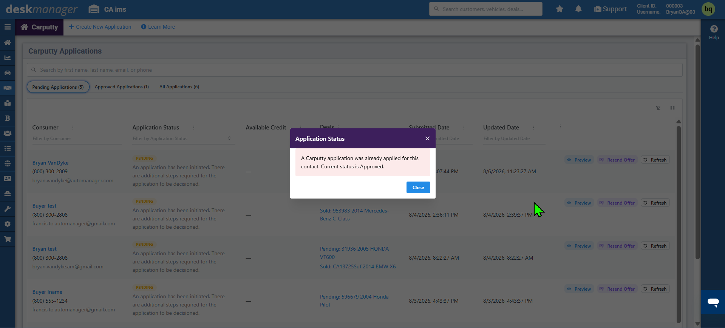Open deal Sold: 953983 2014 Mercedes-Benz C-Class
Viewport: 725px width, 328px height.
[x=354, y=215]
